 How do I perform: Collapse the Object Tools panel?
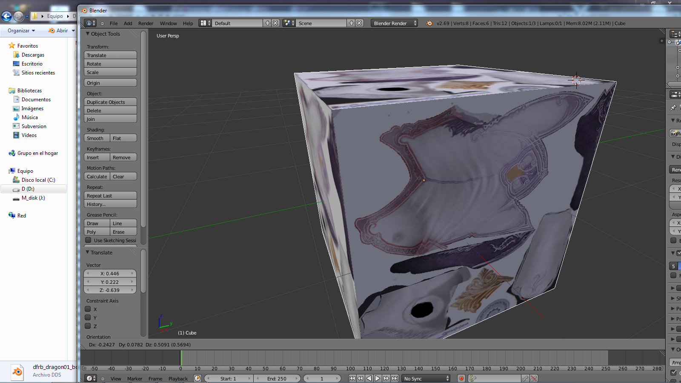click(x=88, y=34)
